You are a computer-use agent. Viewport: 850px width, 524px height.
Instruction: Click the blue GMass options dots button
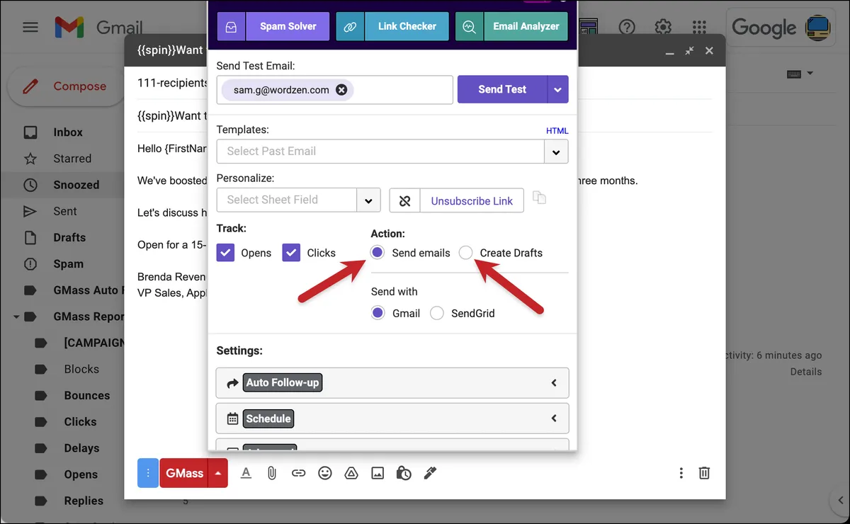tap(147, 473)
